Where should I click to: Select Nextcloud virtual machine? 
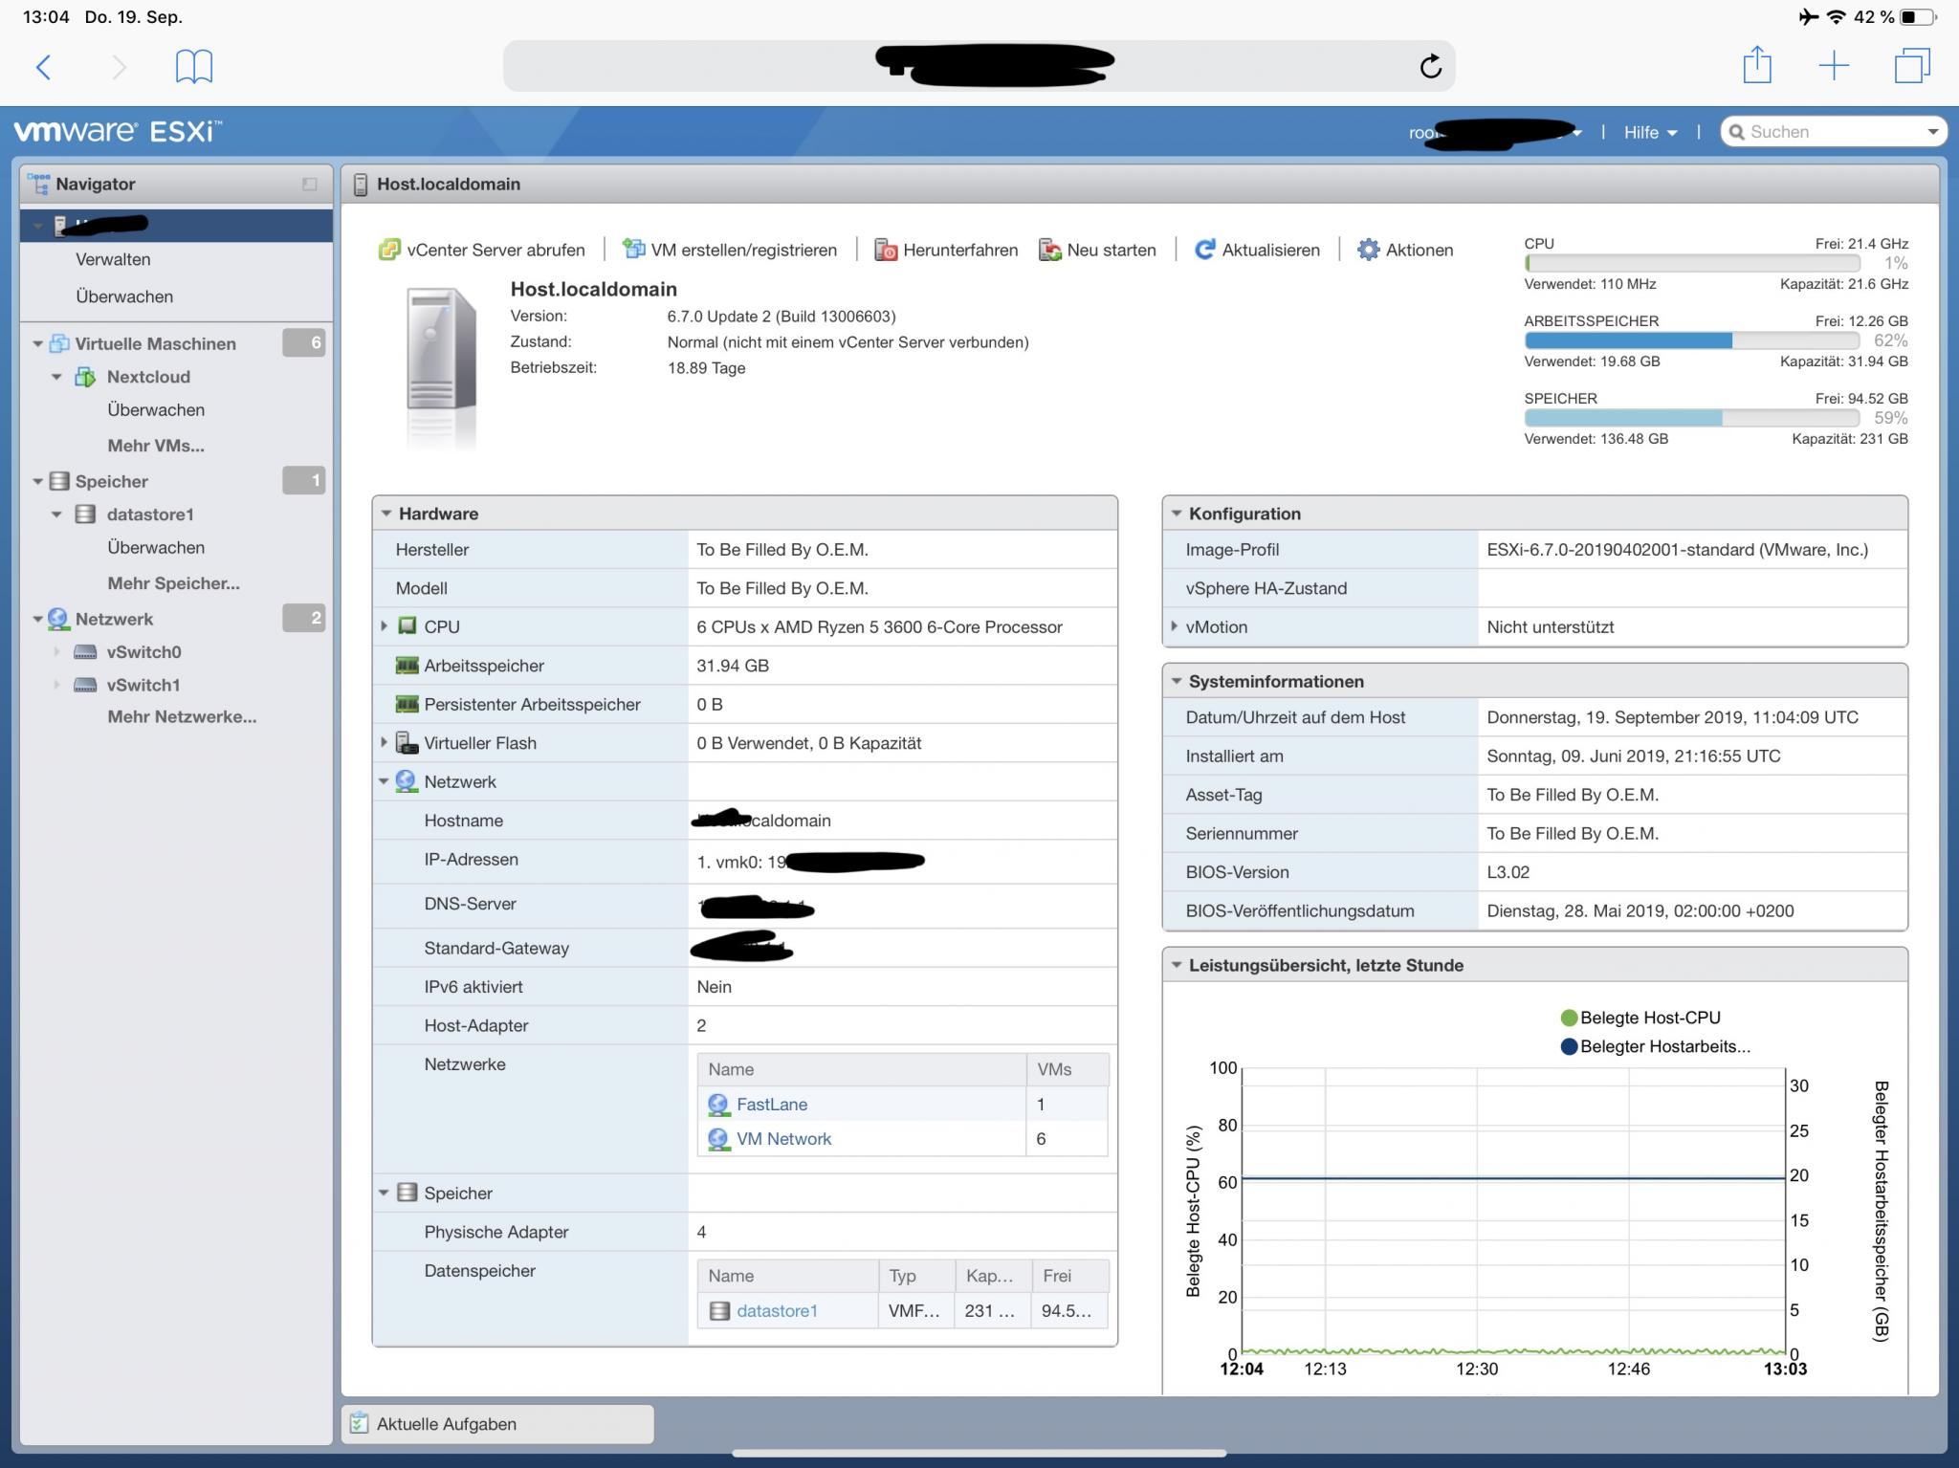148,377
